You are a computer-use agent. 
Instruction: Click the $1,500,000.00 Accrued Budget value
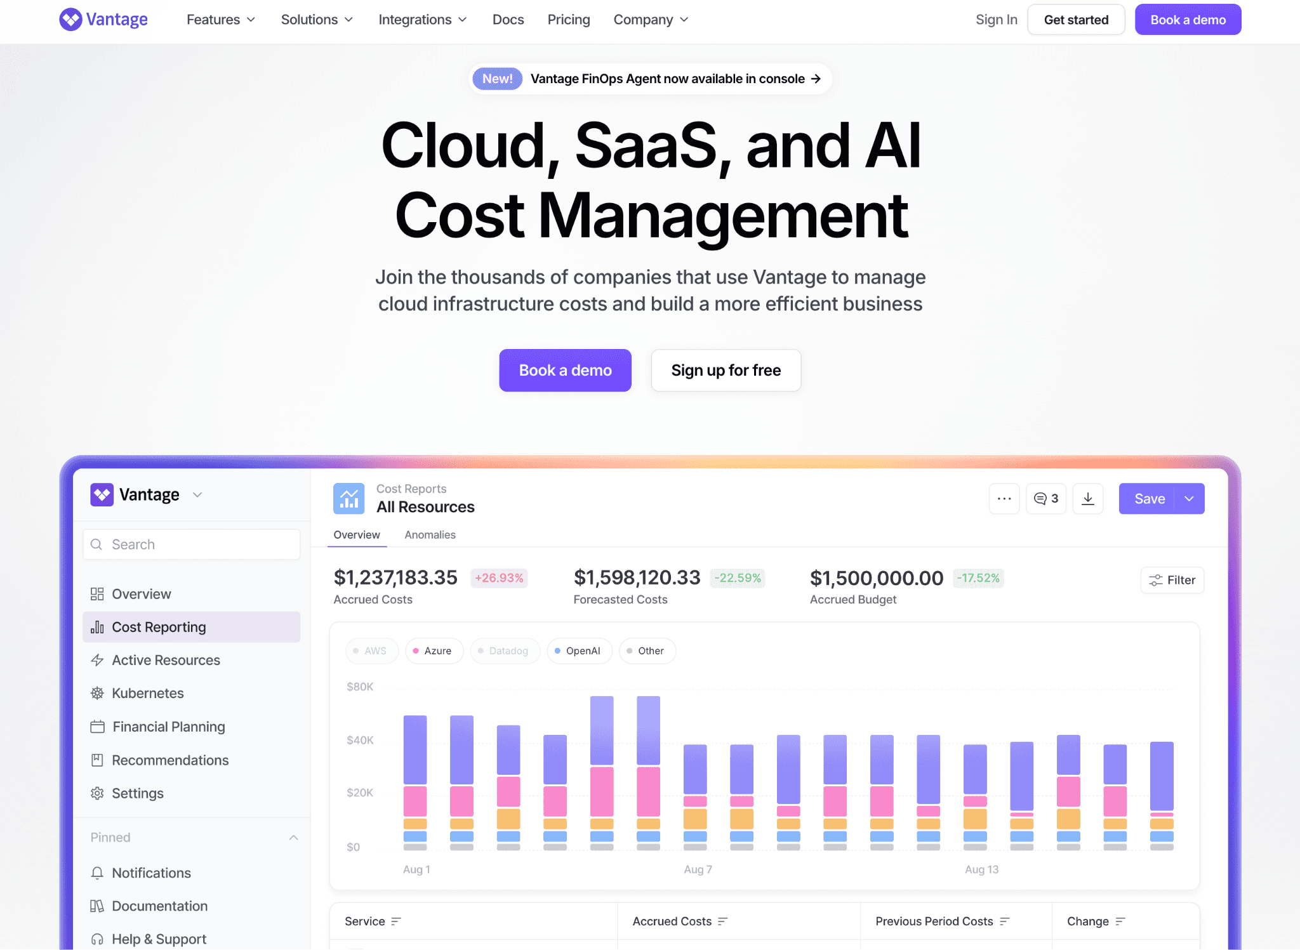tap(877, 578)
